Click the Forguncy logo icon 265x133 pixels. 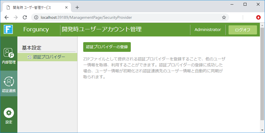8,29
